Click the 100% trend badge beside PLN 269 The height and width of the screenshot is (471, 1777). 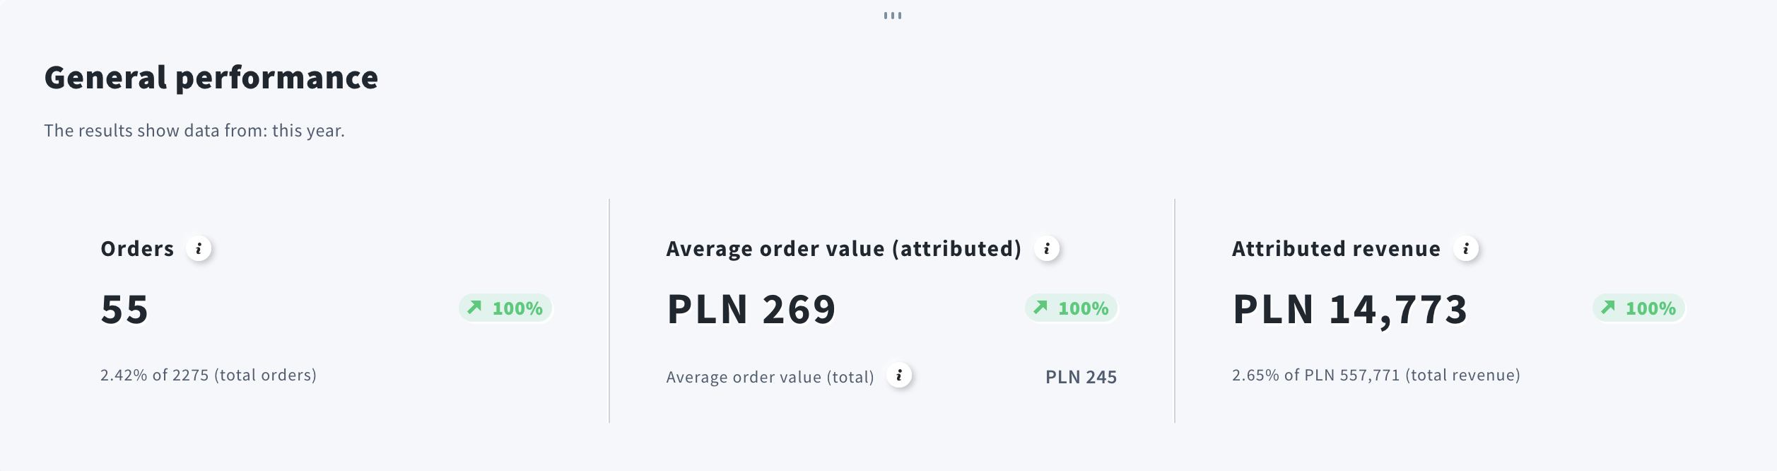(x=1072, y=308)
